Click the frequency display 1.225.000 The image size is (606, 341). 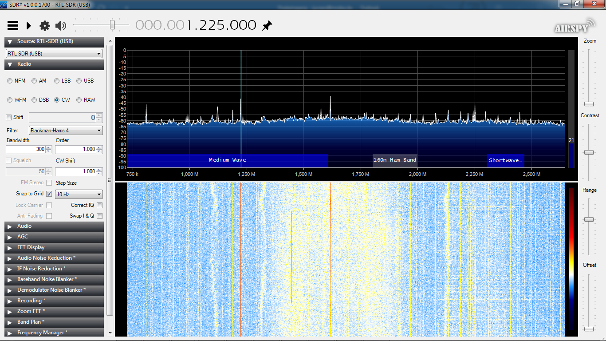[221, 25]
